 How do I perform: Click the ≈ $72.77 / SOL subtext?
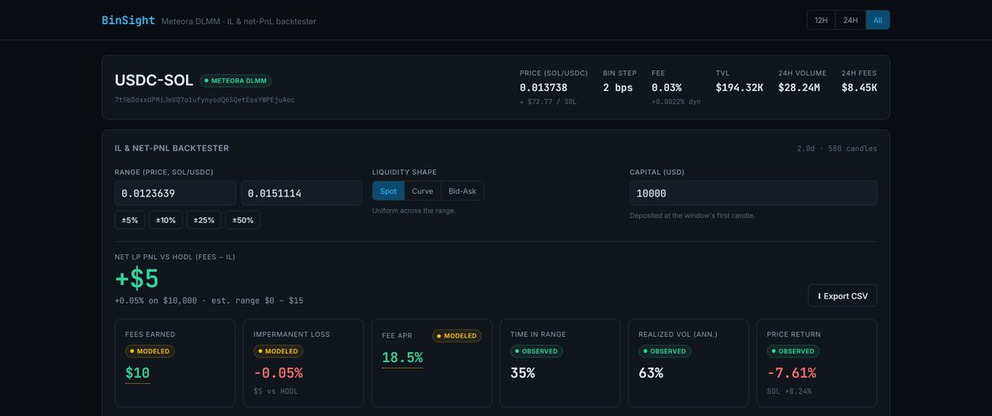click(x=548, y=101)
